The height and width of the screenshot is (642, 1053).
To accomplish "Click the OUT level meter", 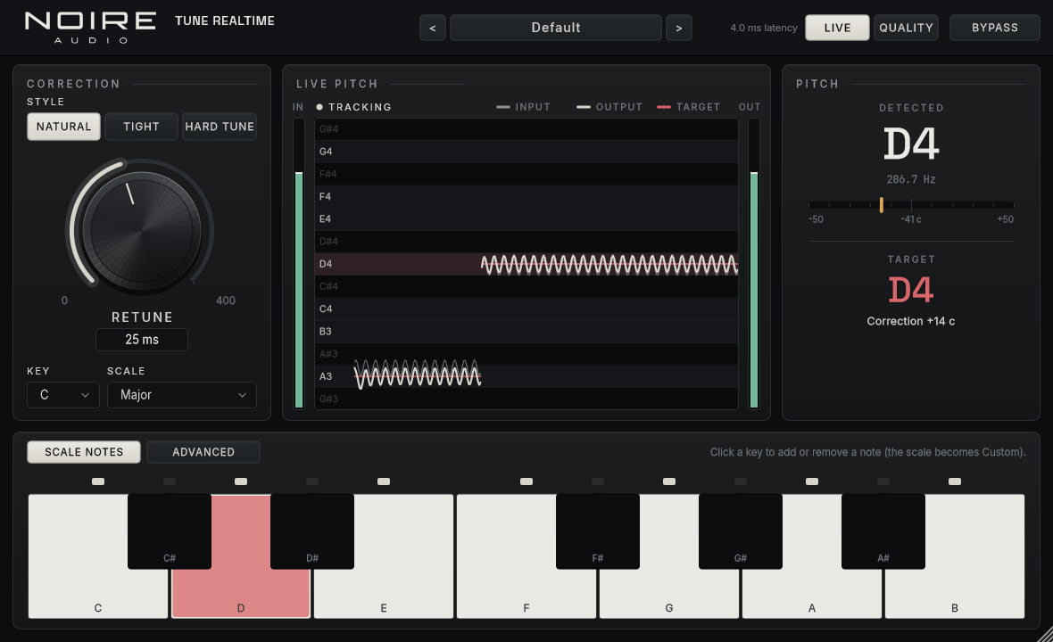I will (x=754, y=264).
